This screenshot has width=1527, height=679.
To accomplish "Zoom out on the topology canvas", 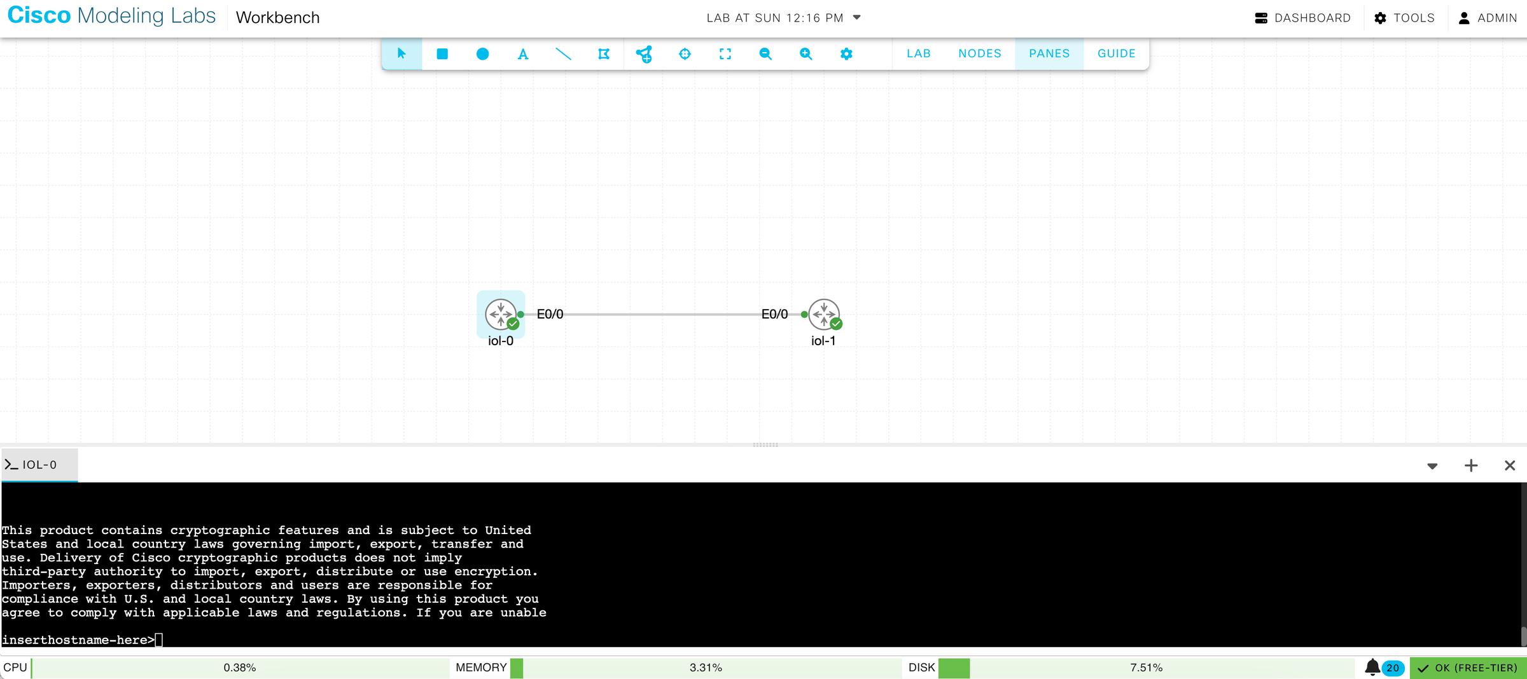I will point(765,54).
